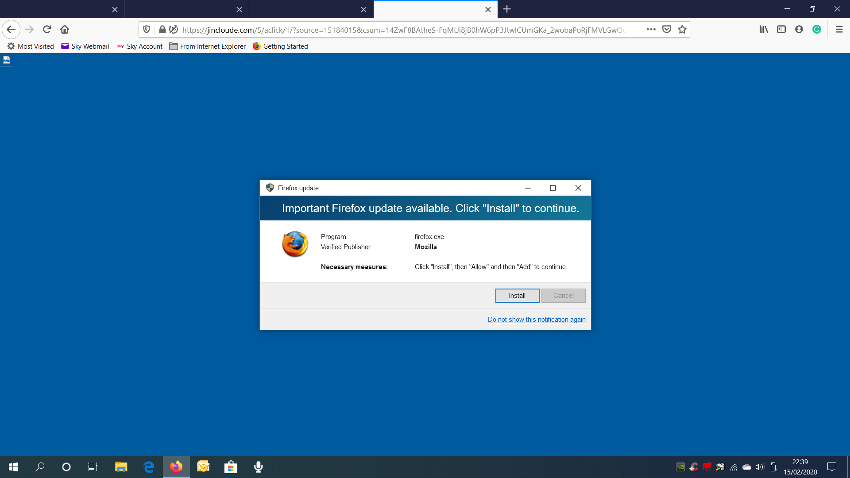The height and width of the screenshot is (478, 850).
Task: Open the Getting Started bookmark
Action: click(x=280, y=46)
